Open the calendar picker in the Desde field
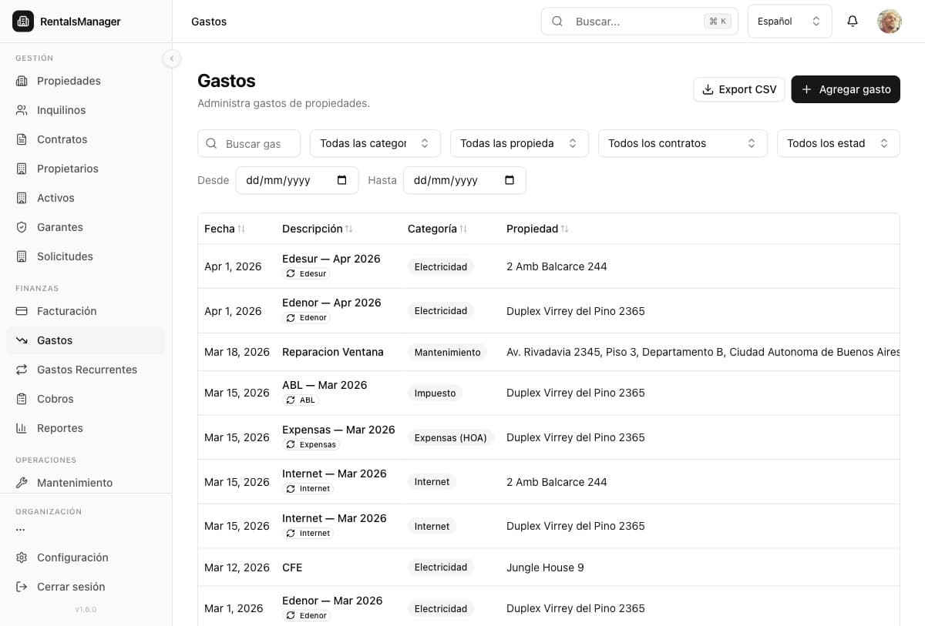 pyautogui.click(x=342, y=180)
